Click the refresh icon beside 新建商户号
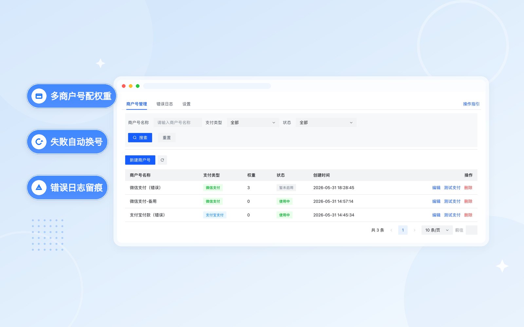The image size is (524, 327). point(162,160)
